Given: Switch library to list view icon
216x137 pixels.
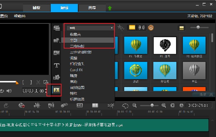Looking at the screenshot, I should pyautogui.click(x=181, y=28).
